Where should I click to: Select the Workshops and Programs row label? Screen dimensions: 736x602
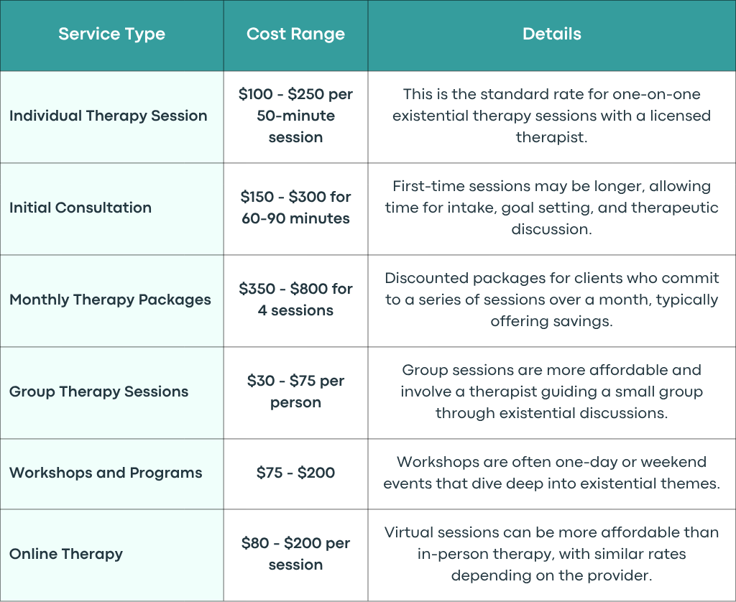click(x=106, y=473)
